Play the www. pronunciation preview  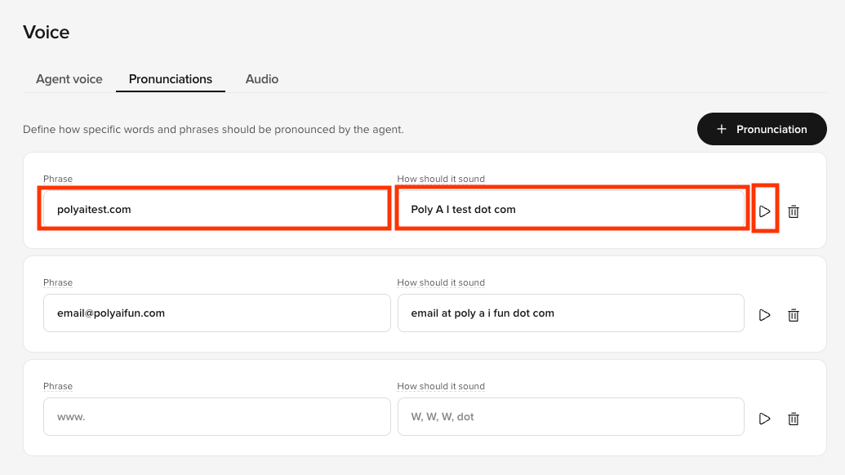point(764,419)
